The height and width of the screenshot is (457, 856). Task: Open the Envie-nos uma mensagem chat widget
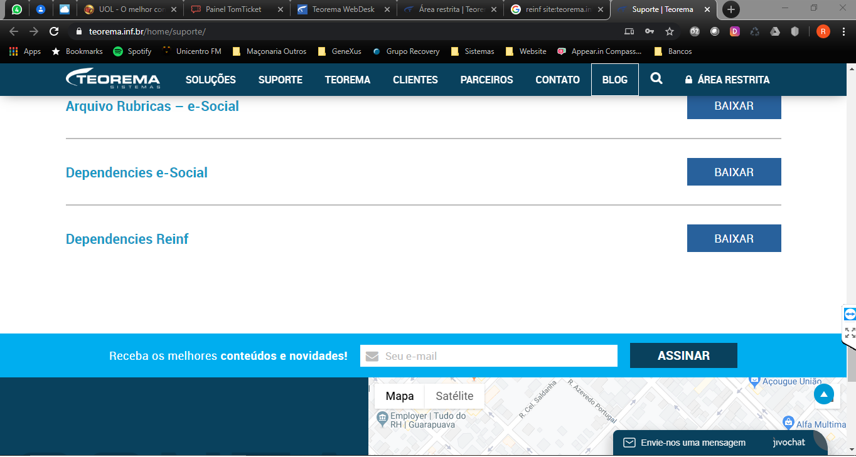click(720, 443)
